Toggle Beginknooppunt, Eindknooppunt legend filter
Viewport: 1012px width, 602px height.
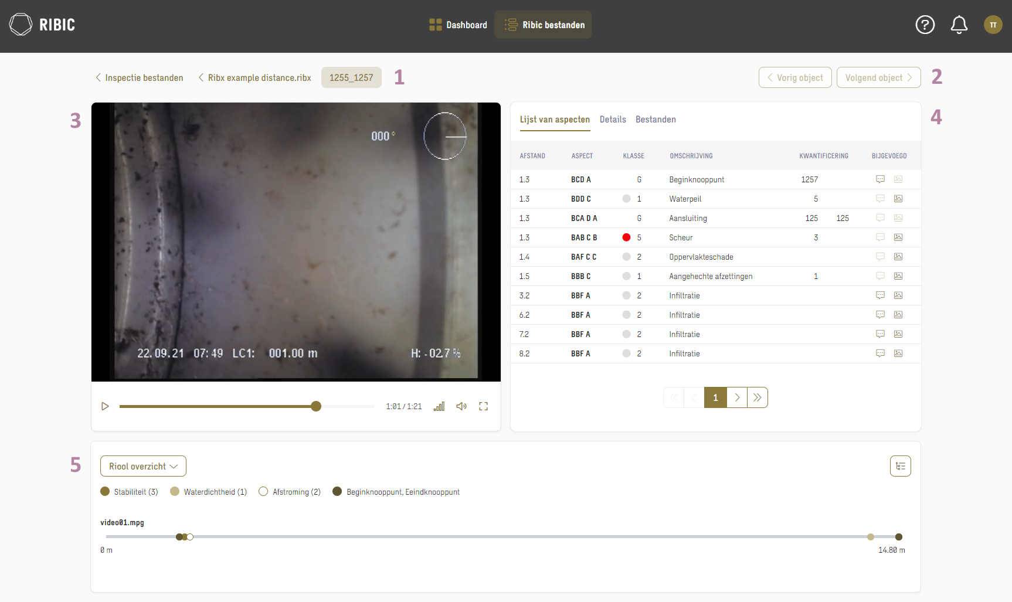pyautogui.click(x=396, y=492)
